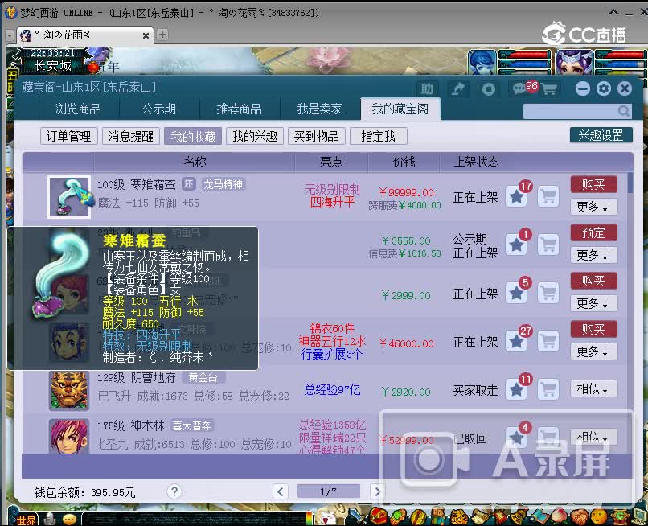Add 寒雉霜蚕 item to cart
Viewport: 648px width, 526px height.
point(548,197)
